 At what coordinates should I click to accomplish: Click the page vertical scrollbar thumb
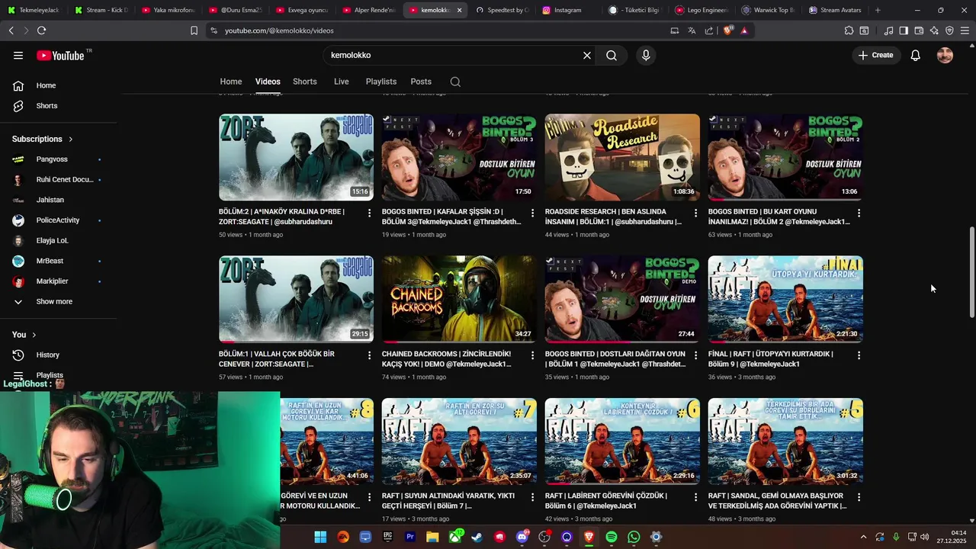pos(971,272)
